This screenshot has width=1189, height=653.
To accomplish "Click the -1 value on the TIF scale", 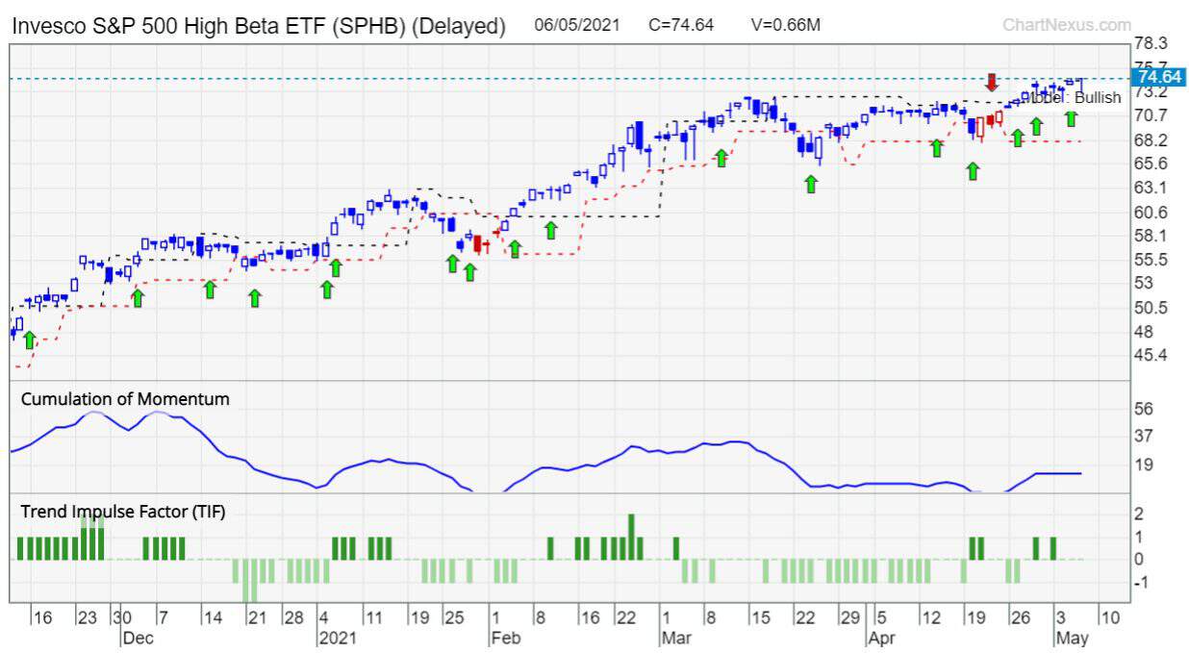I will point(1142,583).
